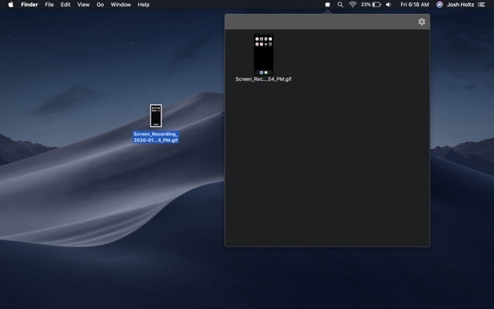Open the Finder menu
494x309 pixels.
(x=29, y=5)
